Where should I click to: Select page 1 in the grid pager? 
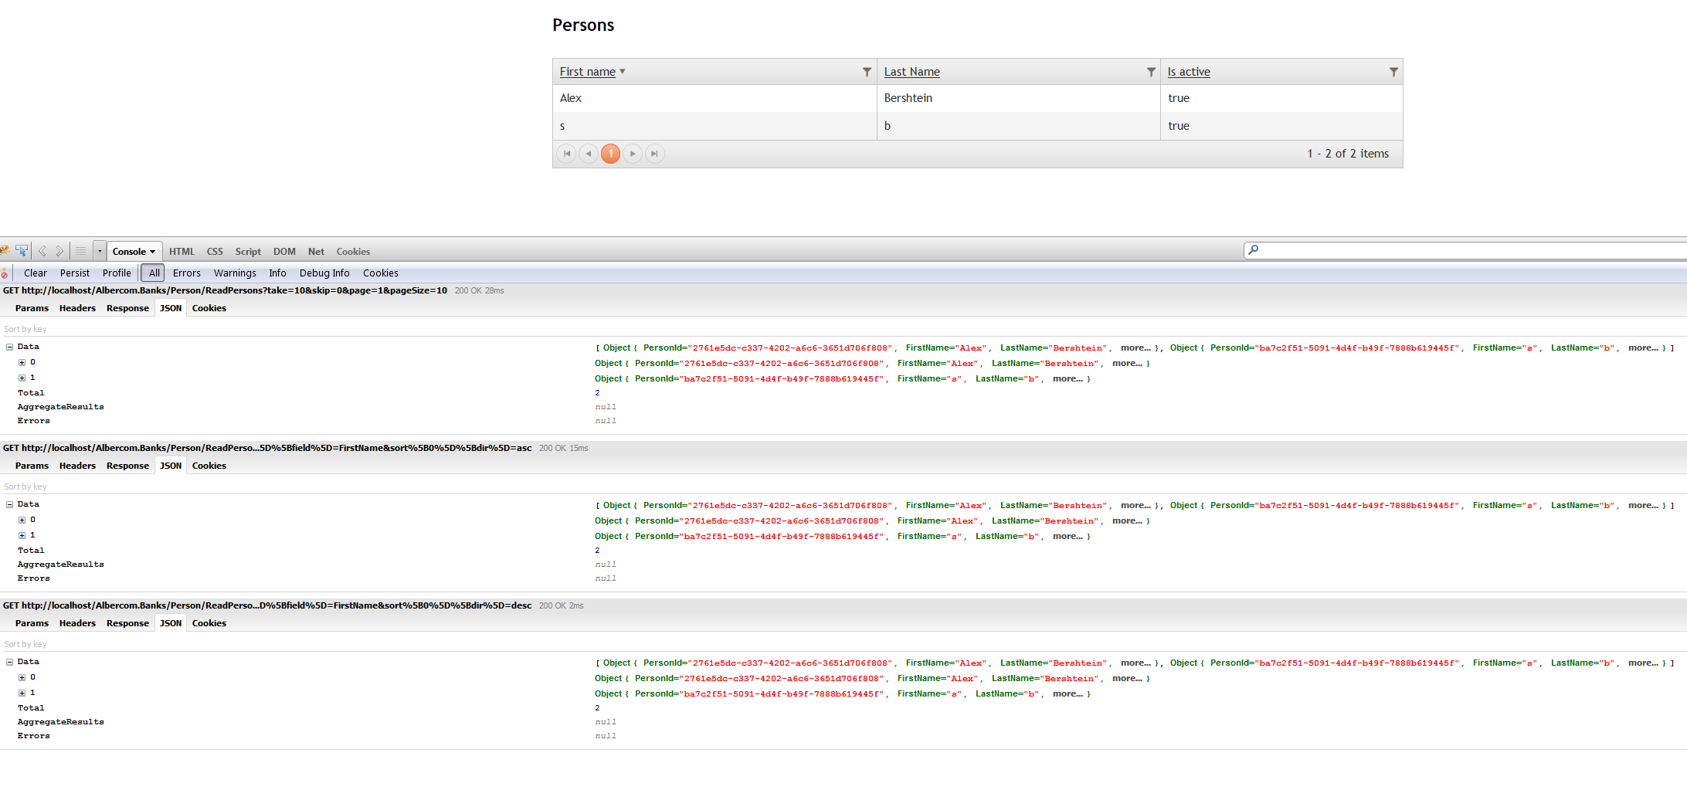[x=610, y=154]
